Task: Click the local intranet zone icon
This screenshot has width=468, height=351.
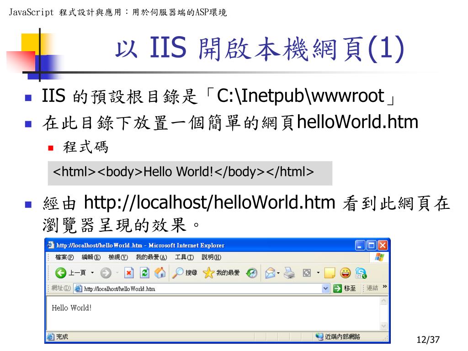Action: pos(319,337)
